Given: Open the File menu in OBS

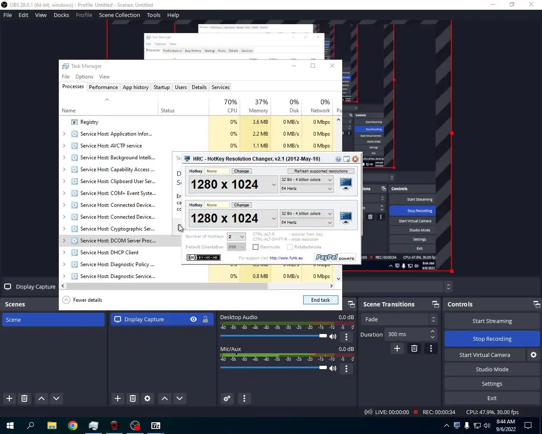Looking at the screenshot, I should click(x=8, y=15).
